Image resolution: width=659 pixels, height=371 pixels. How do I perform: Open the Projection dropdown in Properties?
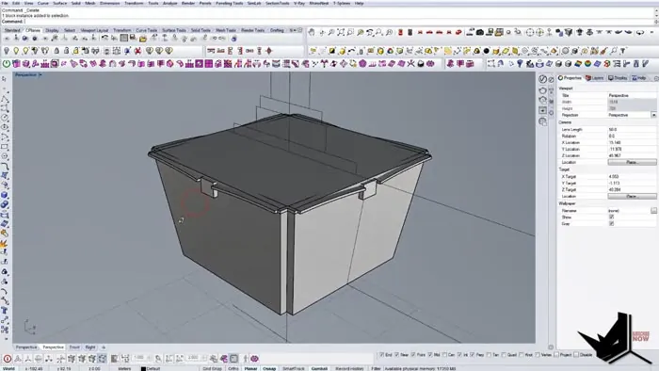653,115
